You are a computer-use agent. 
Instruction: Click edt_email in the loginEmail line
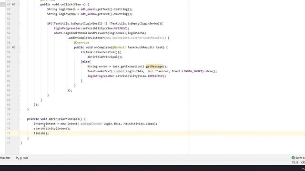click(88, 9)
